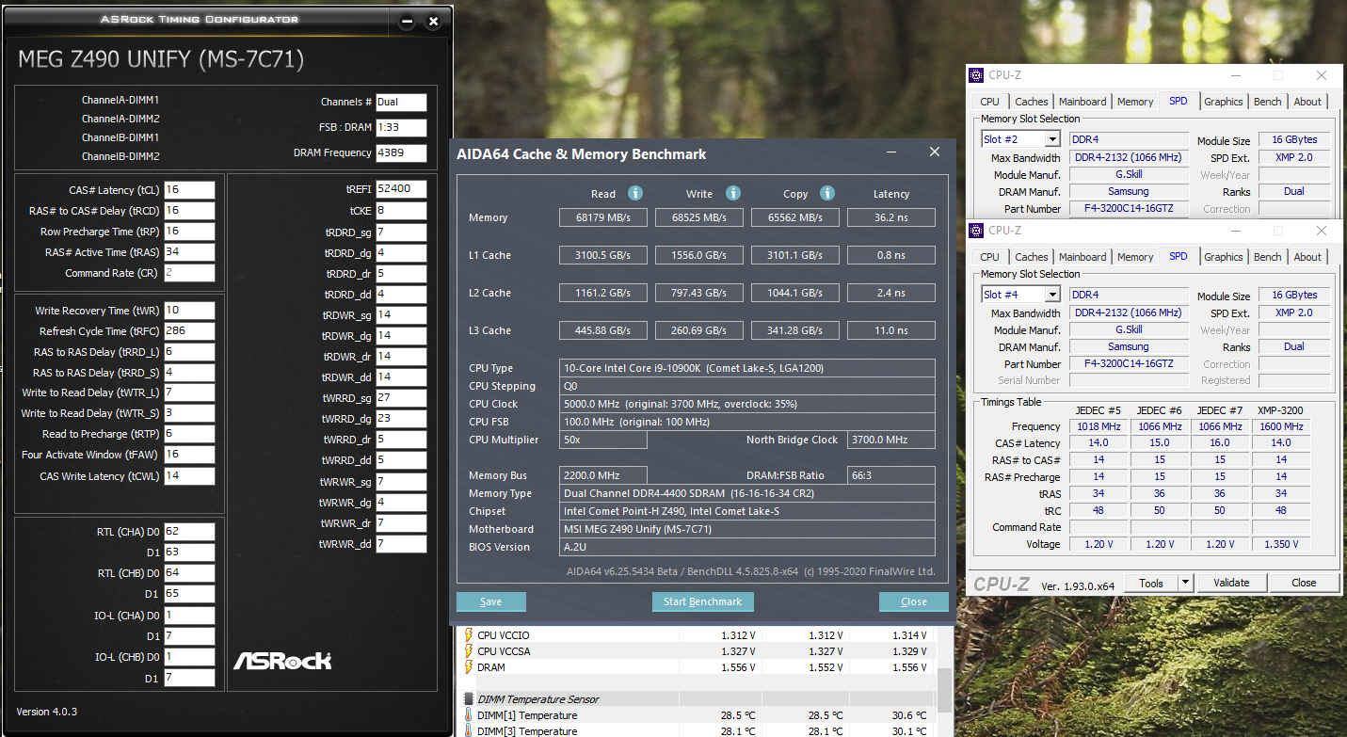The width and height of the screenshot is (1347, 737).
Task: Close the ASRock Timing Configurator with its X button
Action: pos(433,21)
